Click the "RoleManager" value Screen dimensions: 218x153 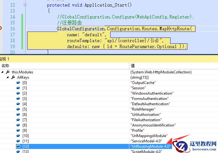tap(143, 109)
